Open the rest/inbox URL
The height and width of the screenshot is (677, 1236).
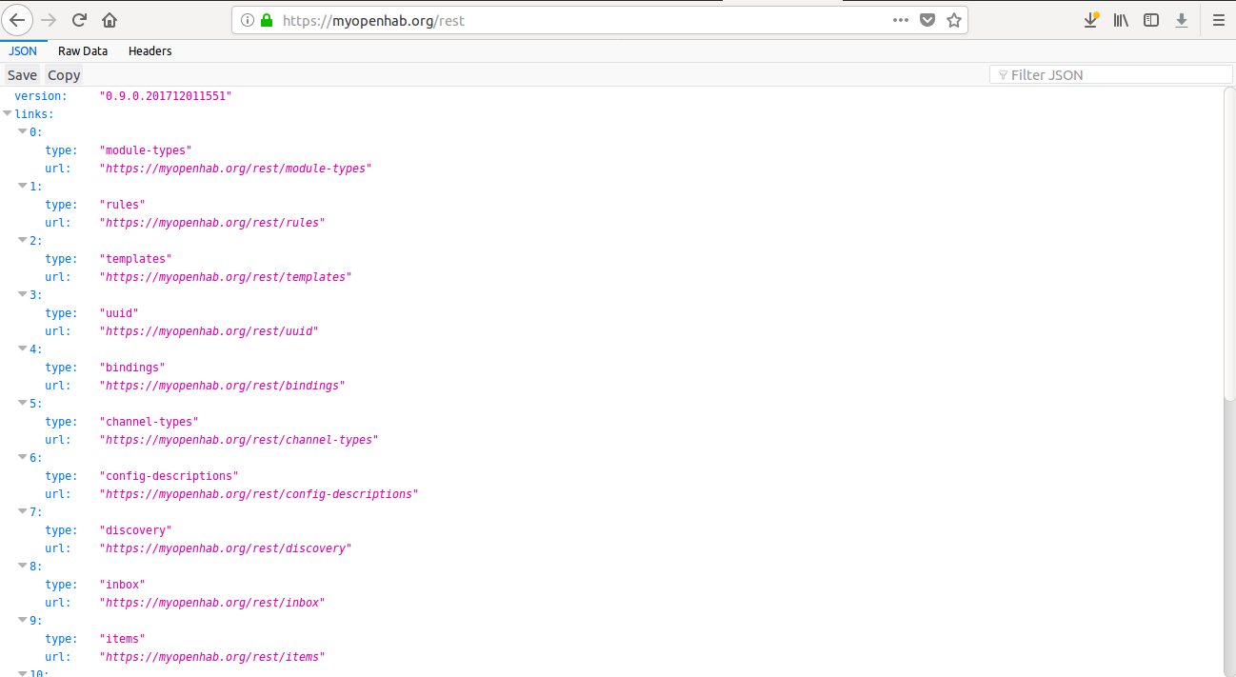point(212,603)
